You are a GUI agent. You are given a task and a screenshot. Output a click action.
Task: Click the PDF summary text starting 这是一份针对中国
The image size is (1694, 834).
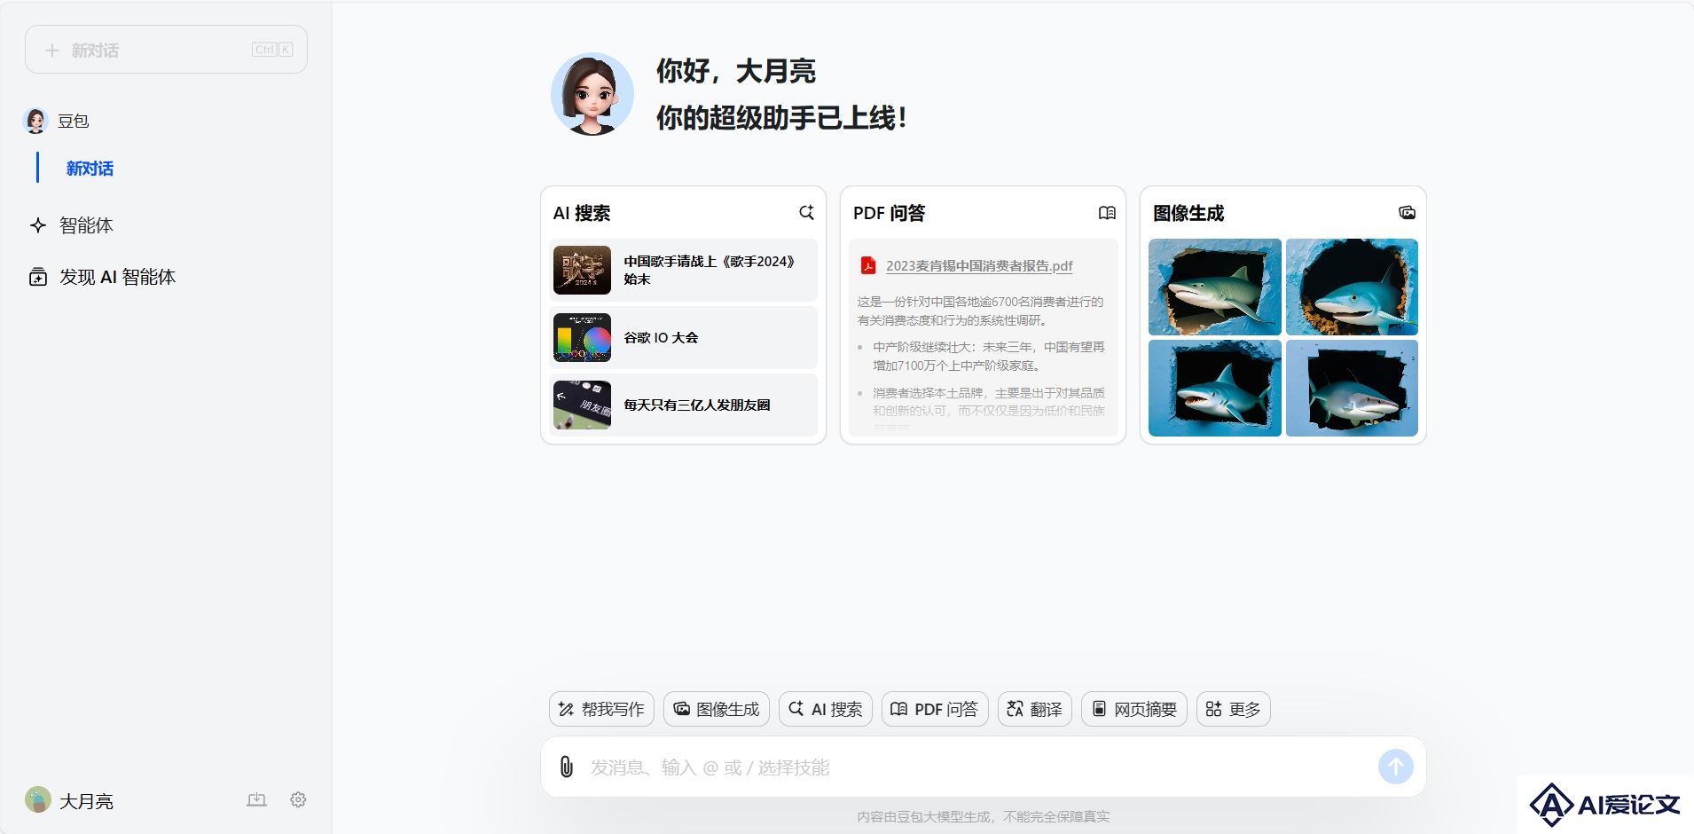[x=980, y=311]
